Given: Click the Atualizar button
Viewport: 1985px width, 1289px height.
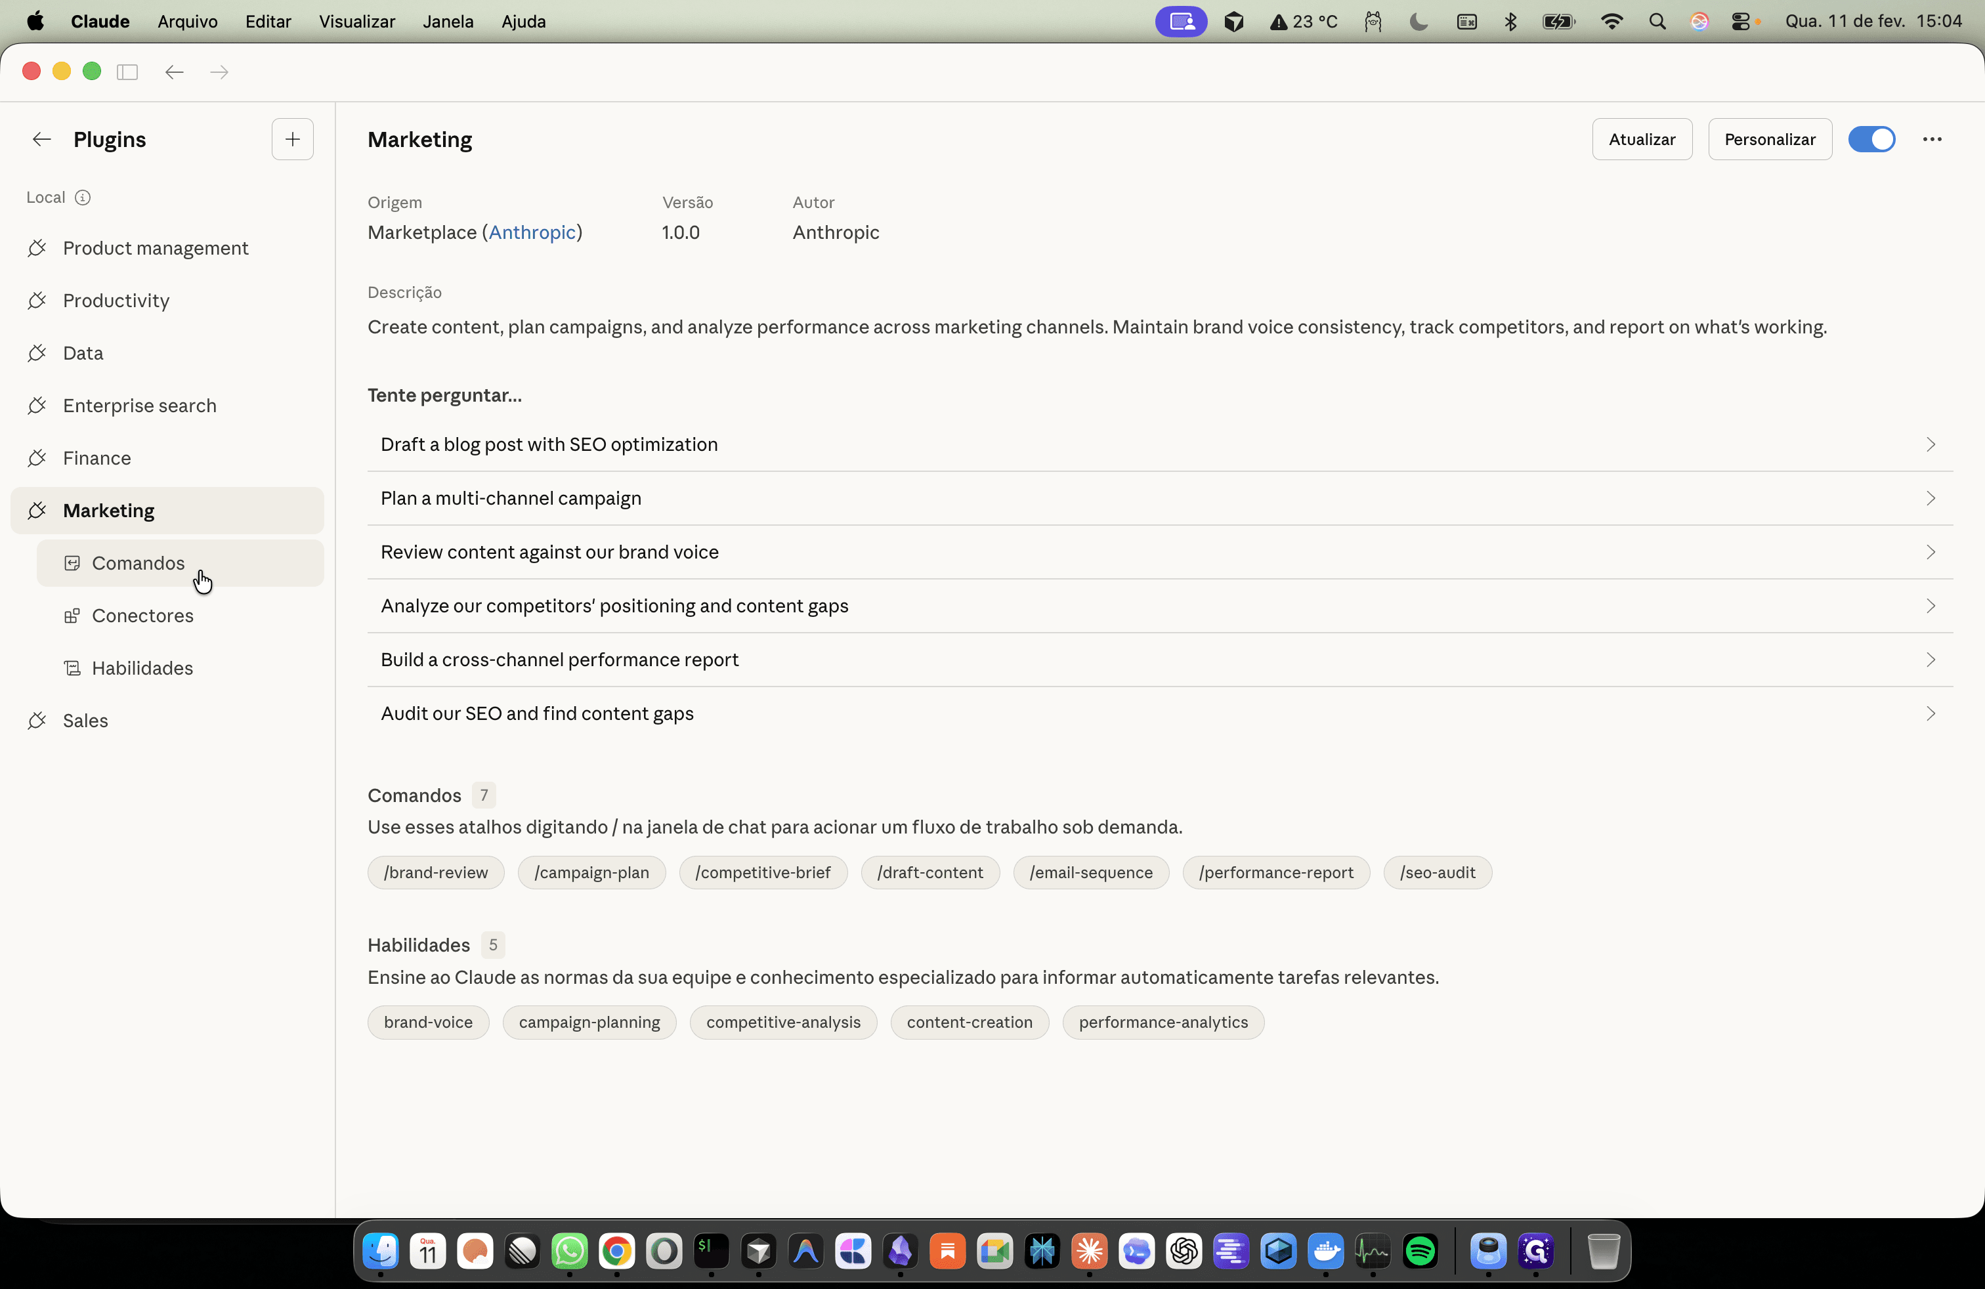Looking at the screenshot, I should coord(1642,139).
